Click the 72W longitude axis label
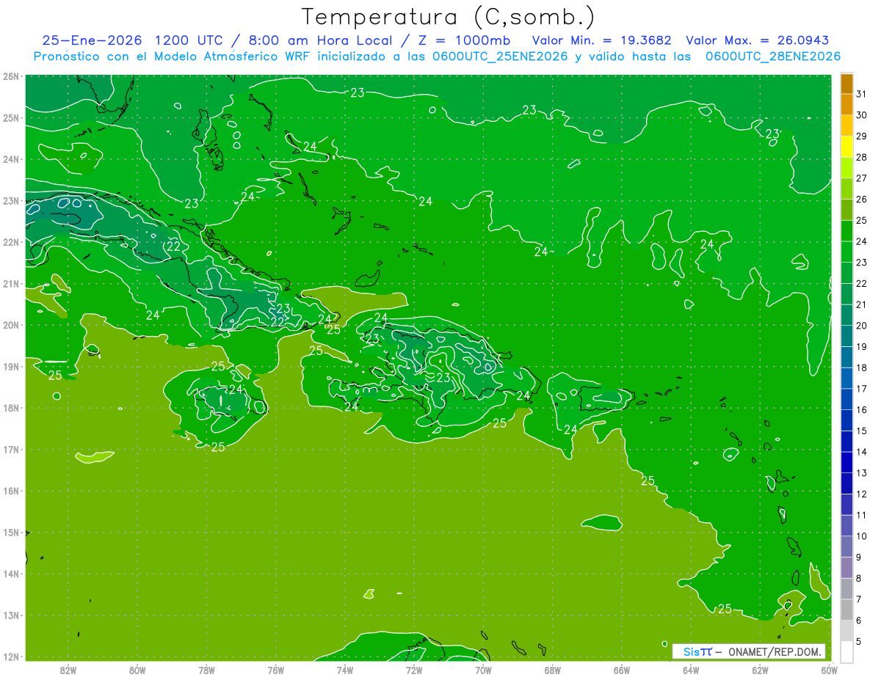The image size is (881, 680). click(414, 670)
